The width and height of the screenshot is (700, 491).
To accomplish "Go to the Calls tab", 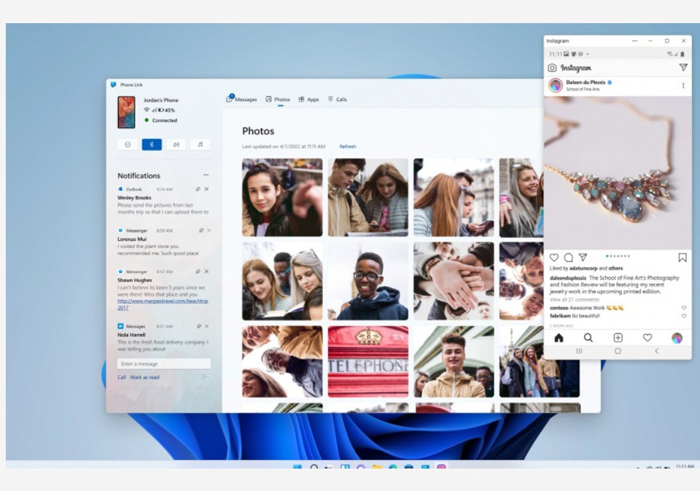I will pos(337,100).
